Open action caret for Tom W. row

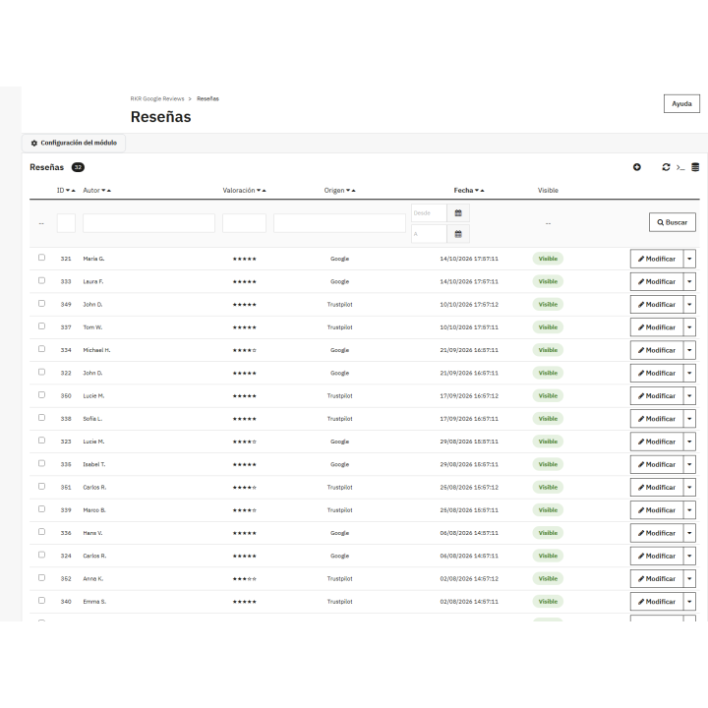[x=689, y=327]
